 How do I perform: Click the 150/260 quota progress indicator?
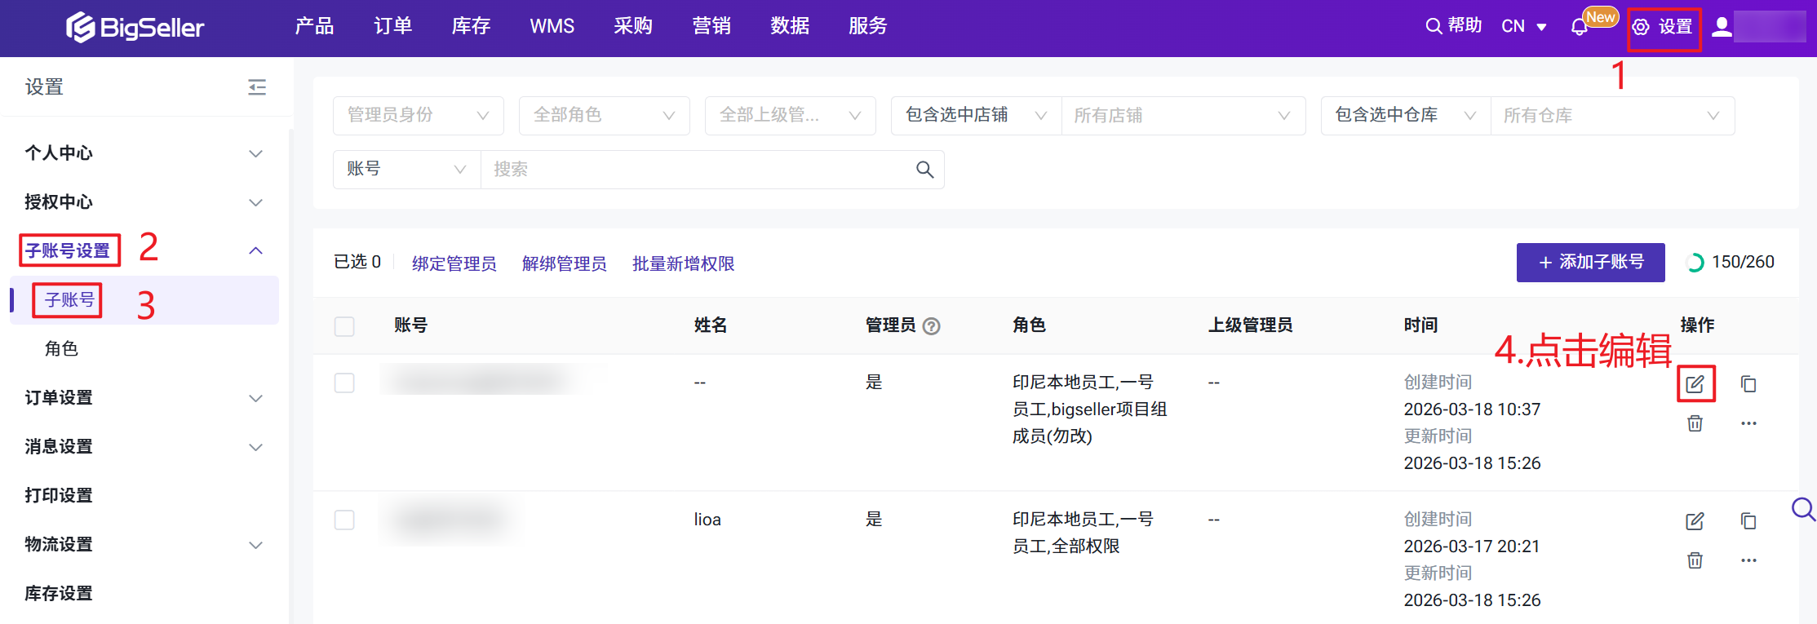pyautogui.click(x=1731, y=263)
